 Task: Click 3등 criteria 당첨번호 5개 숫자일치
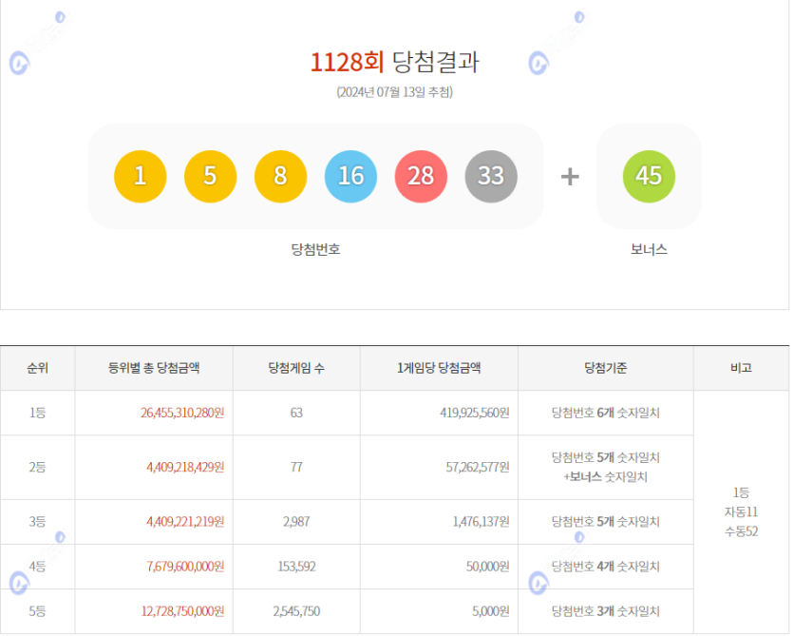click(606, 522)
